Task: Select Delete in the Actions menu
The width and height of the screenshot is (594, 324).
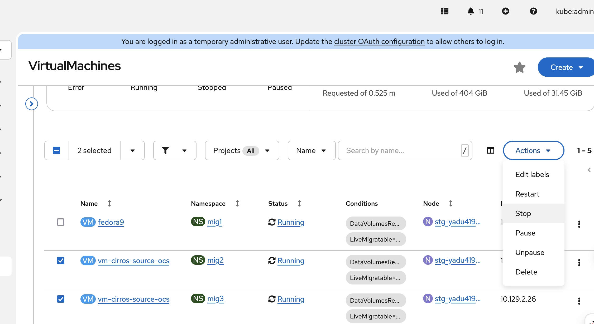Action: [x=526, y=272]
